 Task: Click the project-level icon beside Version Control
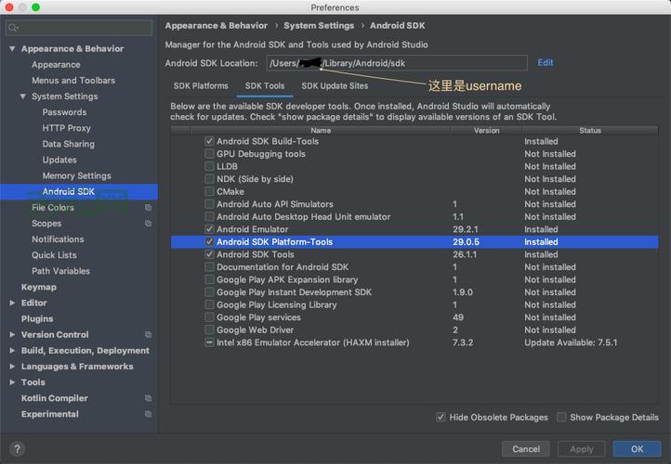tap(148, 334)
